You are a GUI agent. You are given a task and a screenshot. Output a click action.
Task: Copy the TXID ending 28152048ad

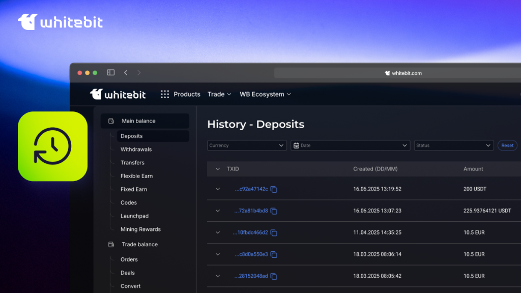274,276
